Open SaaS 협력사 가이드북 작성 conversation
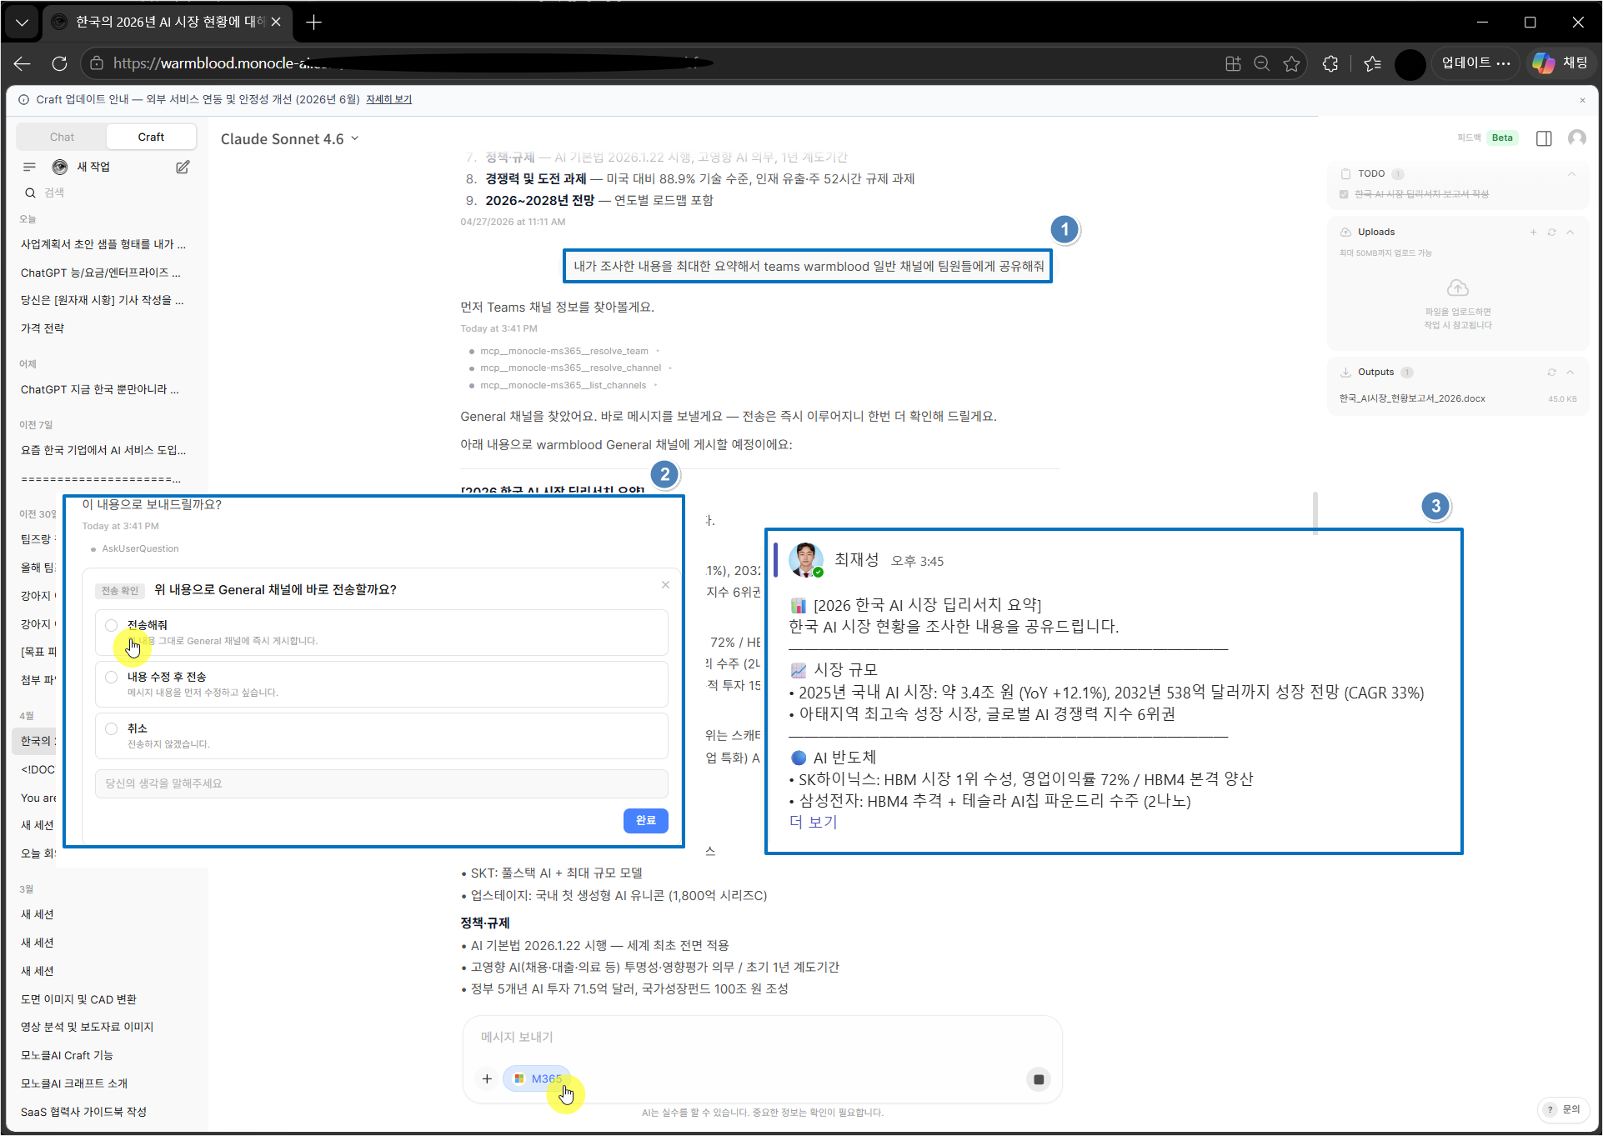This screenshot has width=1603, height=1136. click(x=83, y=1112)
